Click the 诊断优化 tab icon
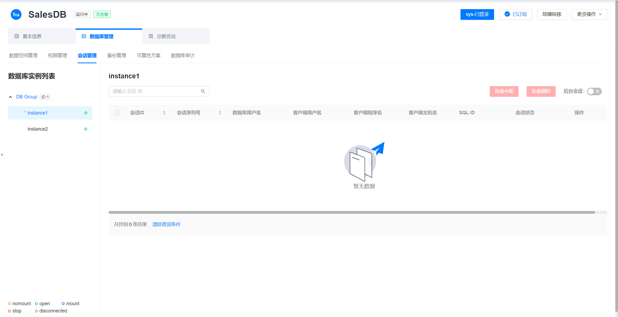This screenshot has height=317, width=618. (x=151, y=36)
